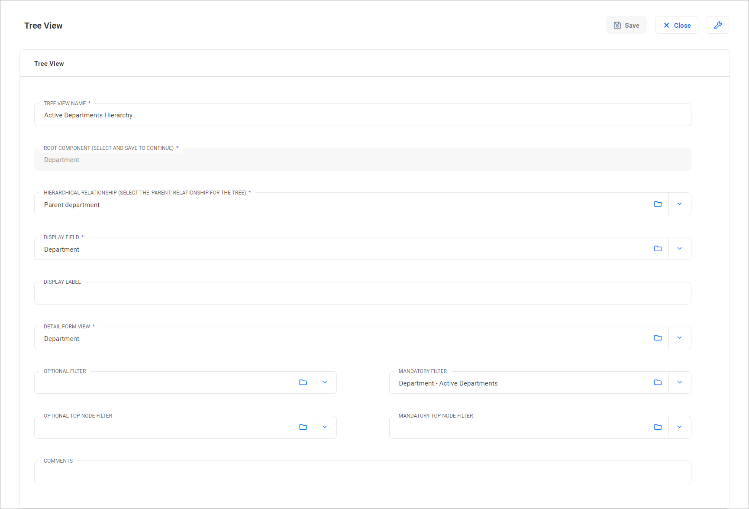Click the wrench settings icon

click(x=717, y=25)
